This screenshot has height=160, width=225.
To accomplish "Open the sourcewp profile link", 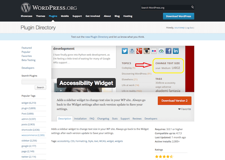I will point(179,28).
